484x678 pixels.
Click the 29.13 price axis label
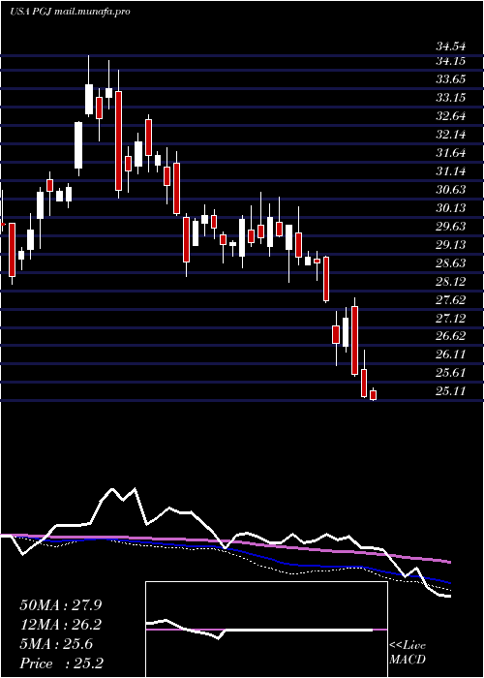(x=450, y=245)
